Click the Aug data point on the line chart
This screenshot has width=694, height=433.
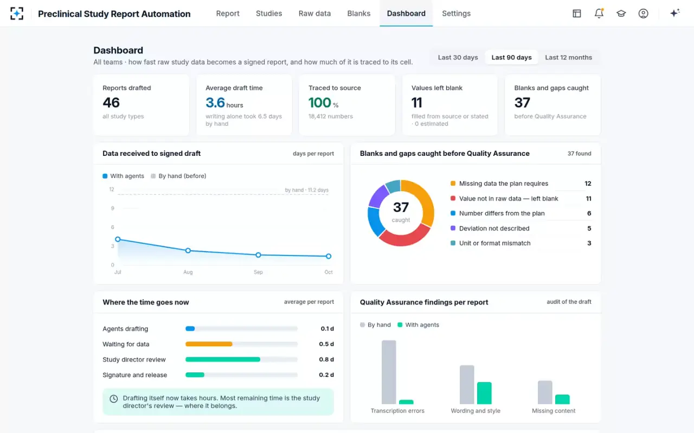[188, 251]
